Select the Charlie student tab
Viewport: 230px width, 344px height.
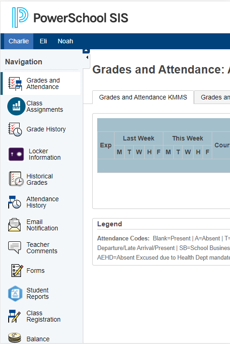tap(19, 41)
